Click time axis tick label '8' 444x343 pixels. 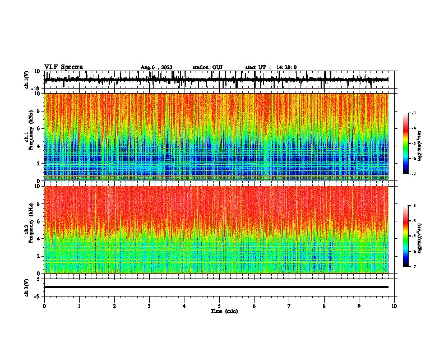click(324, 306)
